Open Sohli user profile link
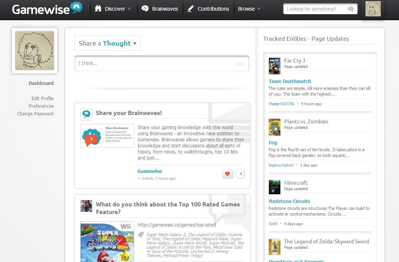 tap(273, 224)
